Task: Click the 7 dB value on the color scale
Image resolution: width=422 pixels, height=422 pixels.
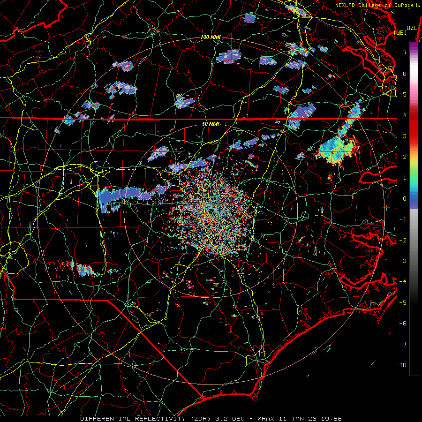Action: click(405, 53)
